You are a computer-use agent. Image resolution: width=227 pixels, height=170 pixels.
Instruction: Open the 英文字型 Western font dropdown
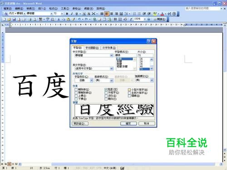tap(112, 68)
